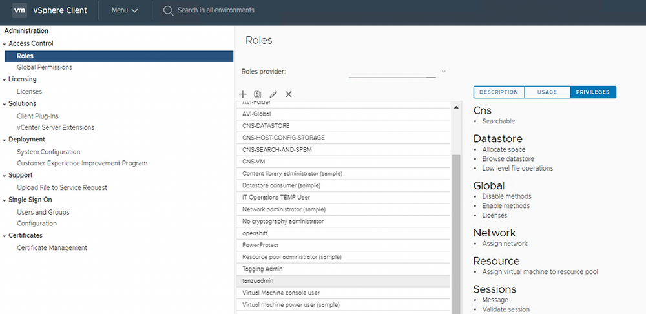Open vCenter Server Extensions

coord(56,127)
